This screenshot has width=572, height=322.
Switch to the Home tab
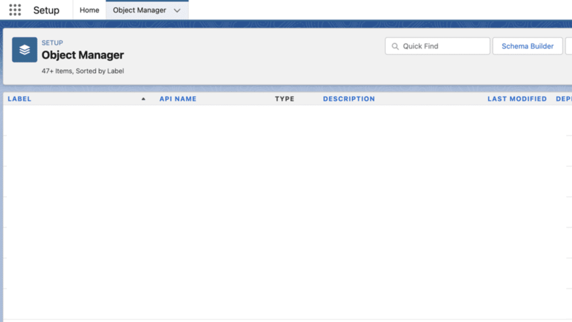click(89, 10)
